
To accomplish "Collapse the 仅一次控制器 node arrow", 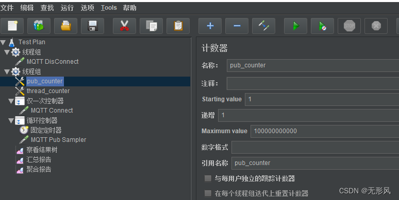I will tap(11, 101).
